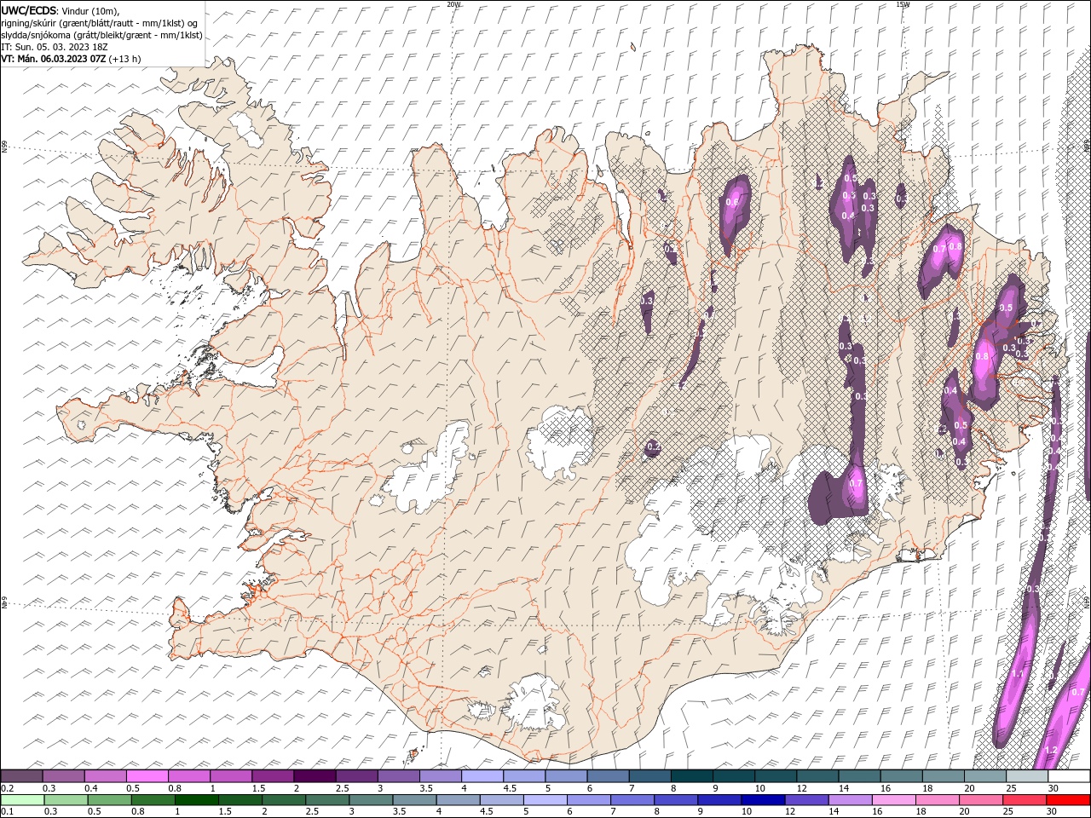Click the 20W longitude label
Viewport: 1091px width, 818px height.
[454, 4]
